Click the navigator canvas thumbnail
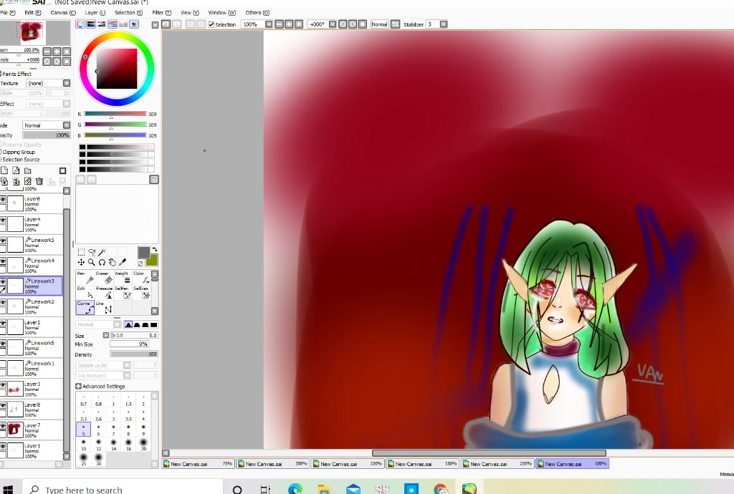This screenshot has width=734, height=494. pyautogui.click(x=32, y=33)
